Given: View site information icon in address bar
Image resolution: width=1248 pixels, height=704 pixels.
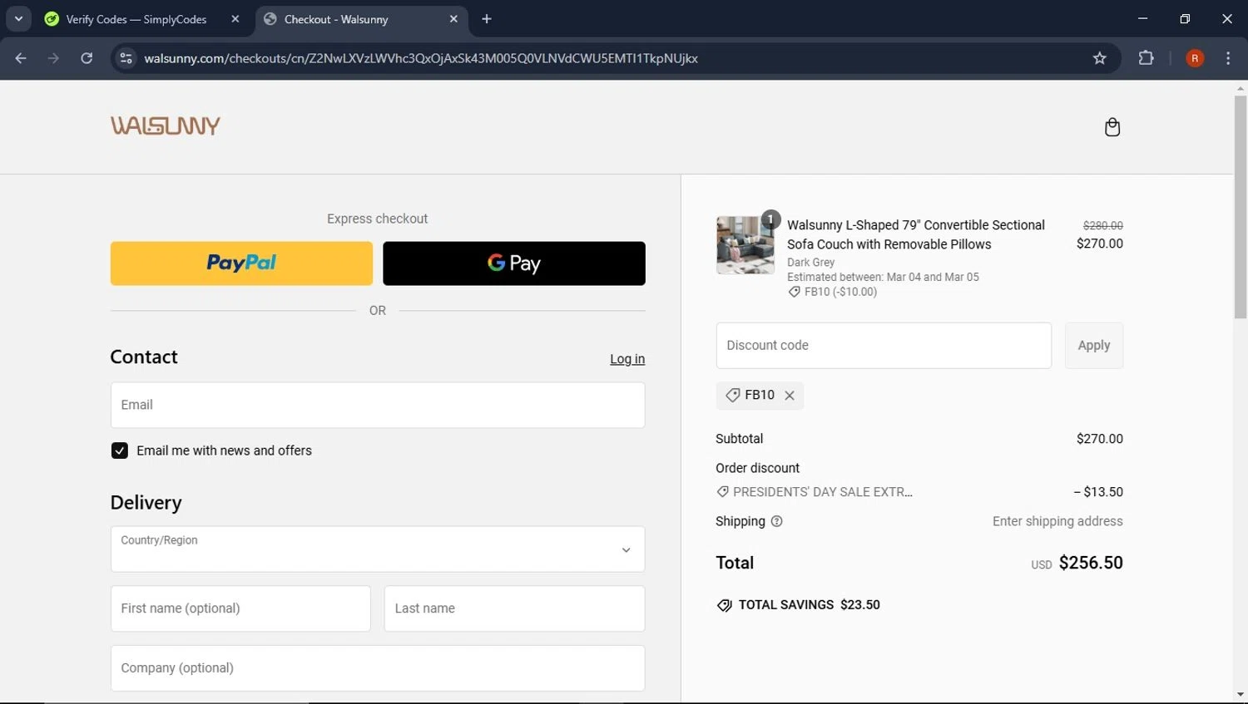Looking at the screenshot, I should tap(126, 58).
